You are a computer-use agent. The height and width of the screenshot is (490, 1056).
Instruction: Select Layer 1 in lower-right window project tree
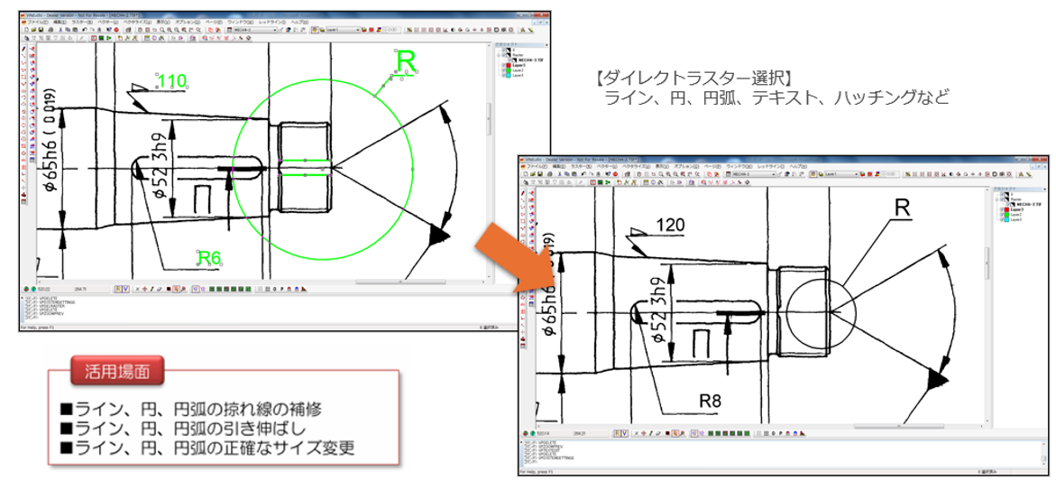tap(1017, 209)
